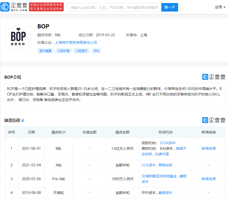Open the 青锐创投 investor link

(x=165, y=165)
